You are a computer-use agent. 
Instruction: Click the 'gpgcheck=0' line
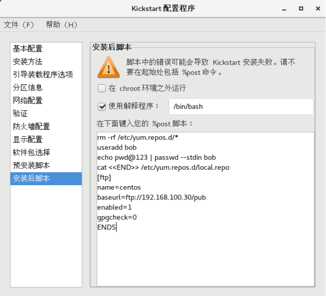[x=117, y=217]
